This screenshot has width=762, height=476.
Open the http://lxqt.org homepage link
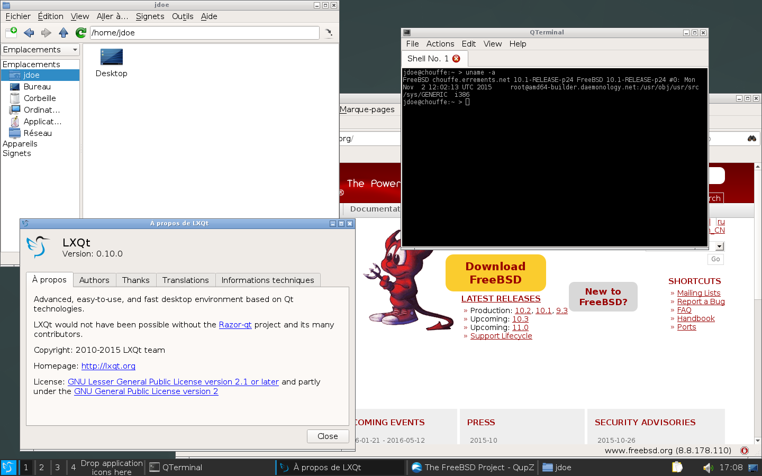click(108, 366)
